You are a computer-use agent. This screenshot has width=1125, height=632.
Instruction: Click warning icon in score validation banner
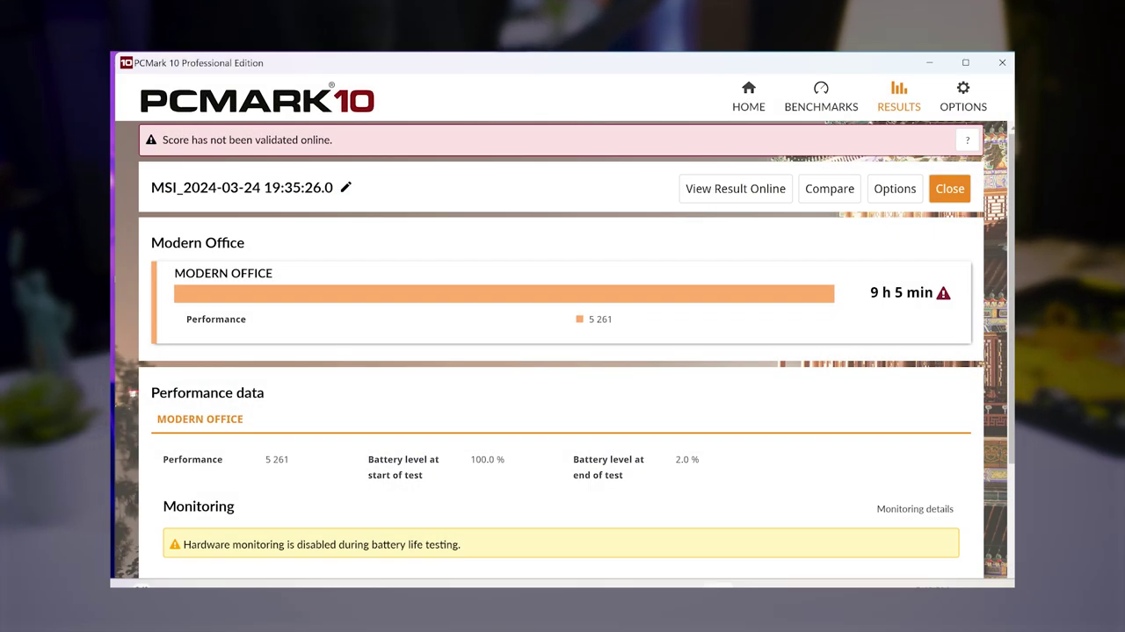[x=151, y=140]
